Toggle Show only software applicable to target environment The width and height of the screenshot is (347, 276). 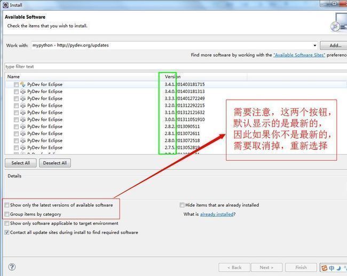[7, 223]
